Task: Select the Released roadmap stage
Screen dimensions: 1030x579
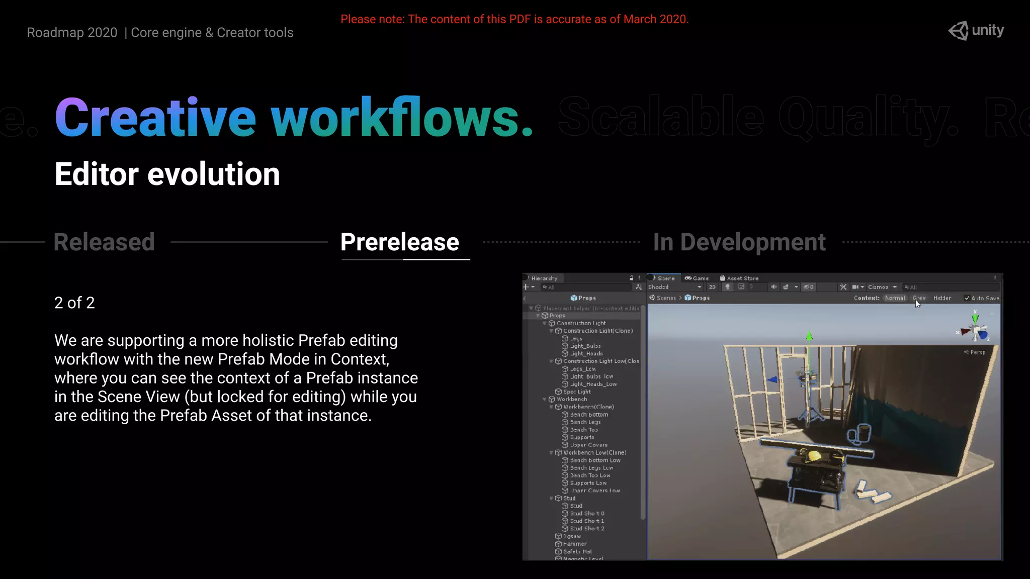Action: 104,242
